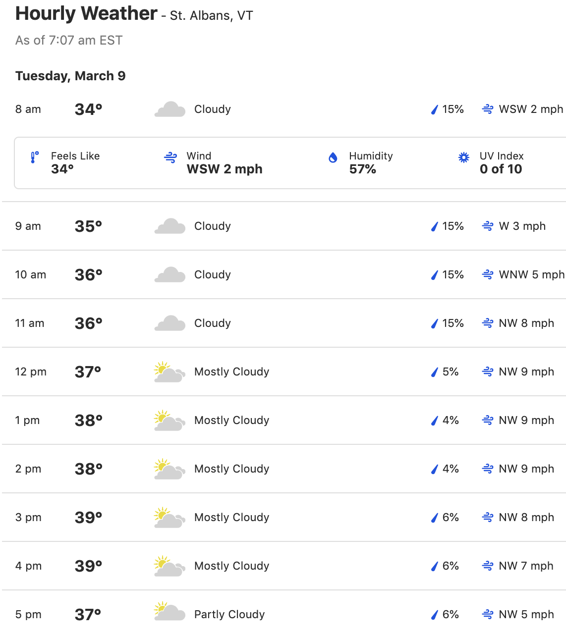Click the Feels Like thermometer icon
The width and height of the screenshot is (566, 637).
(x=35, y=158)
